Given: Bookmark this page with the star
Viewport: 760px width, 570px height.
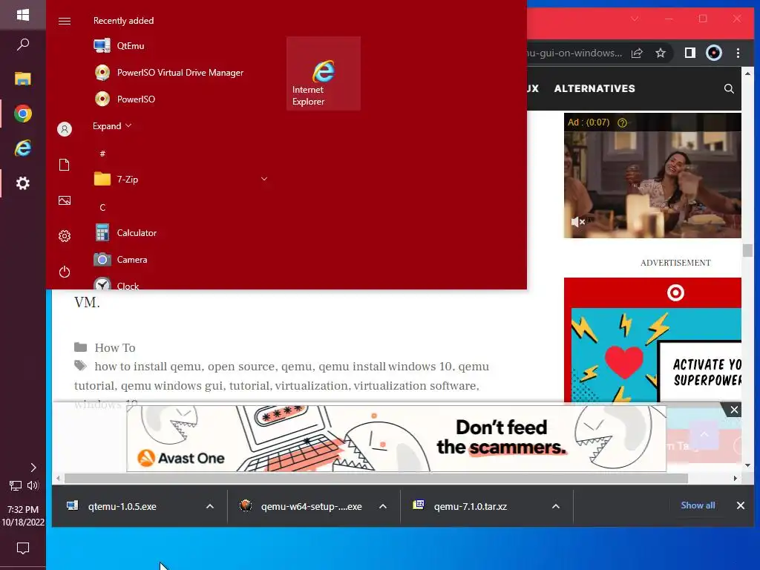Looking at the screenshot, I should (x=660, y=53).
